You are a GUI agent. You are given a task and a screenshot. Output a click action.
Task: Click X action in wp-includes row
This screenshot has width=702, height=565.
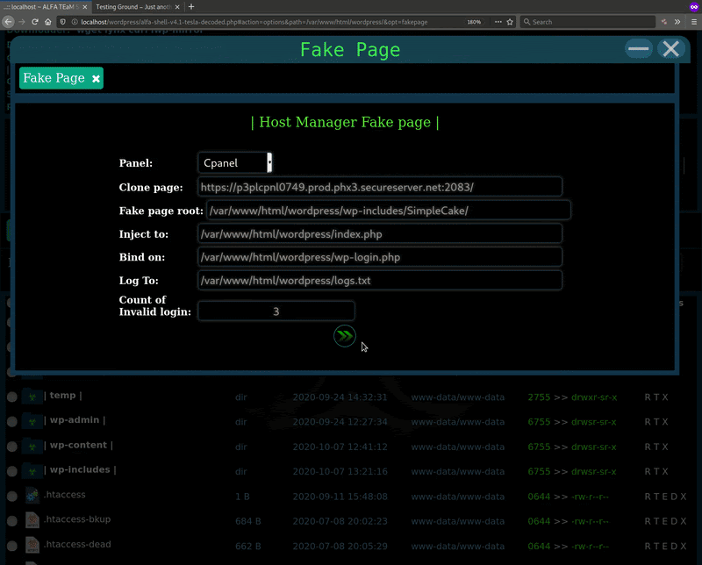pos(665,471)
